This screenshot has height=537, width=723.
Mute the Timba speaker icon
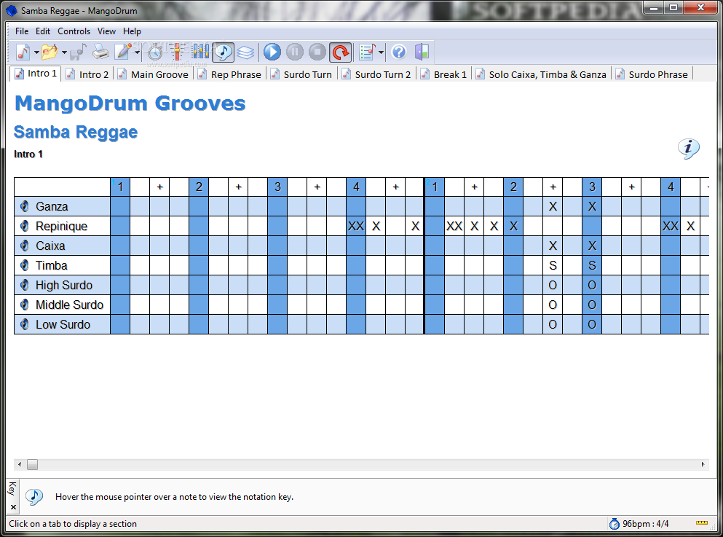25,265
